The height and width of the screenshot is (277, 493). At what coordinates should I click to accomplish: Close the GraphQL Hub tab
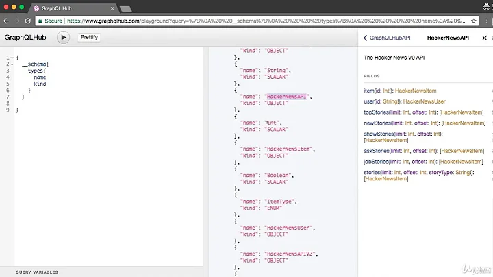click(112, 8)
